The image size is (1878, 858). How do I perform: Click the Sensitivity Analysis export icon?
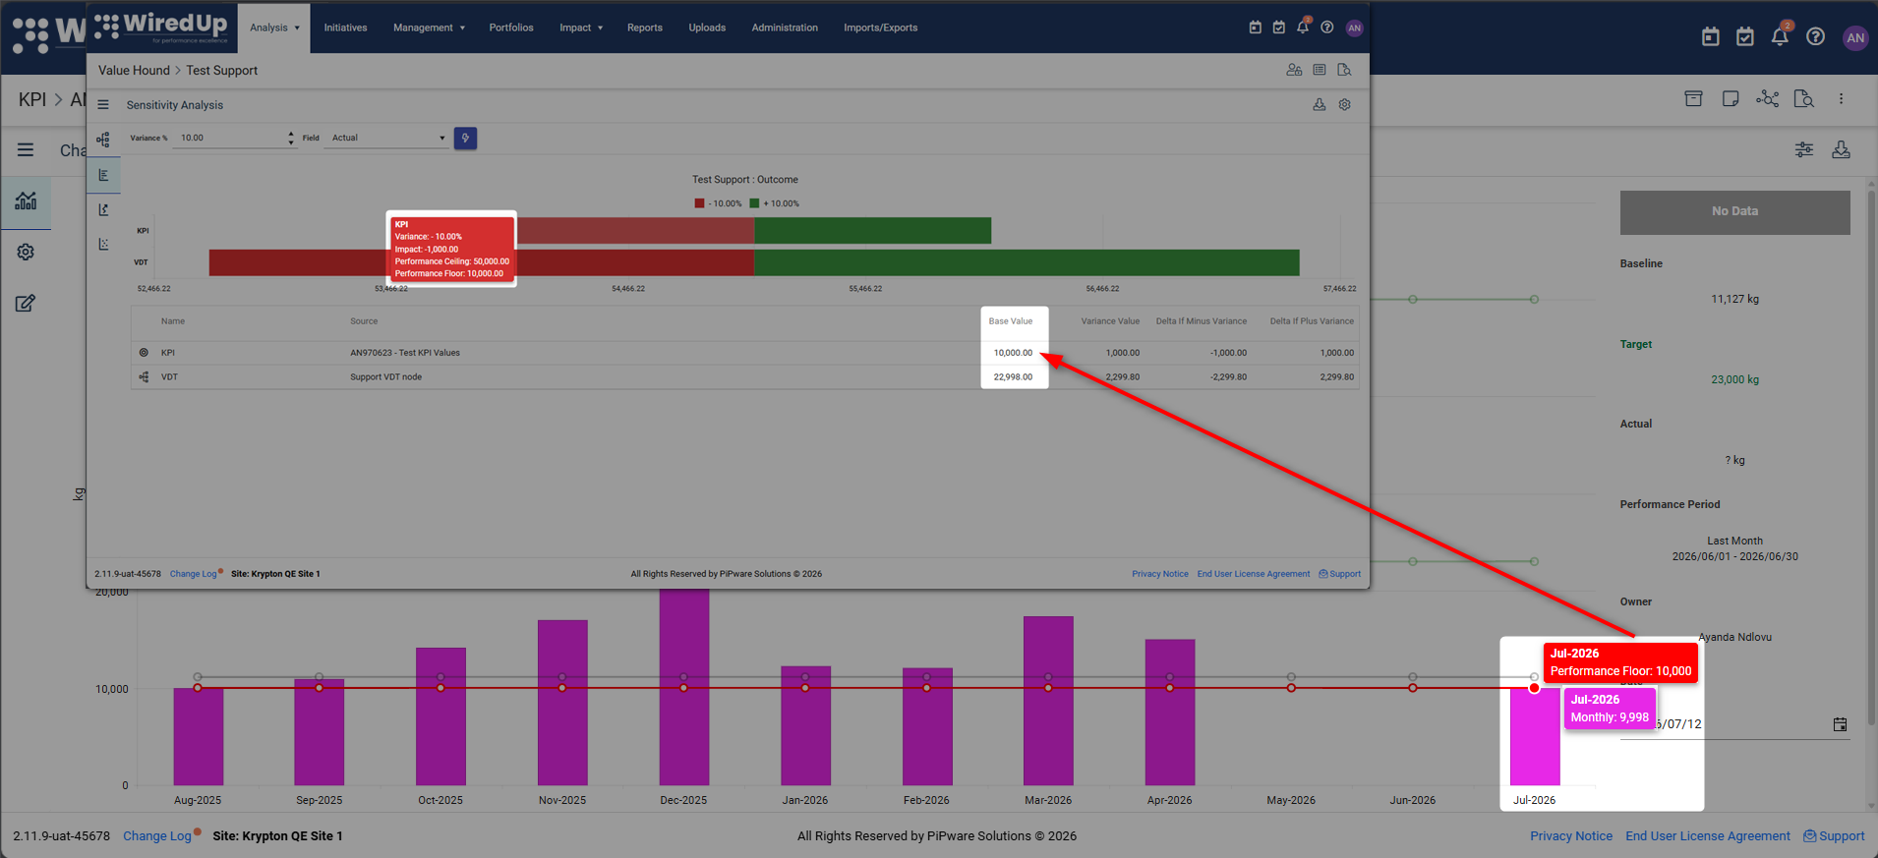(x=1320, y=104)
